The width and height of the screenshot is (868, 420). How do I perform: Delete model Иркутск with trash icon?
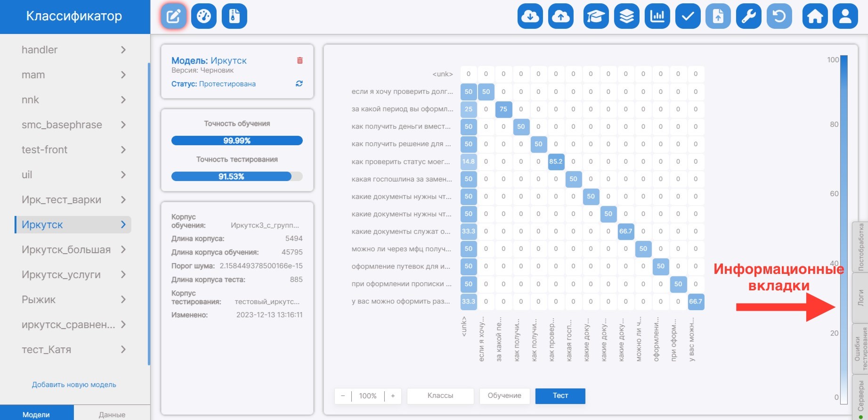coord(300,60)
